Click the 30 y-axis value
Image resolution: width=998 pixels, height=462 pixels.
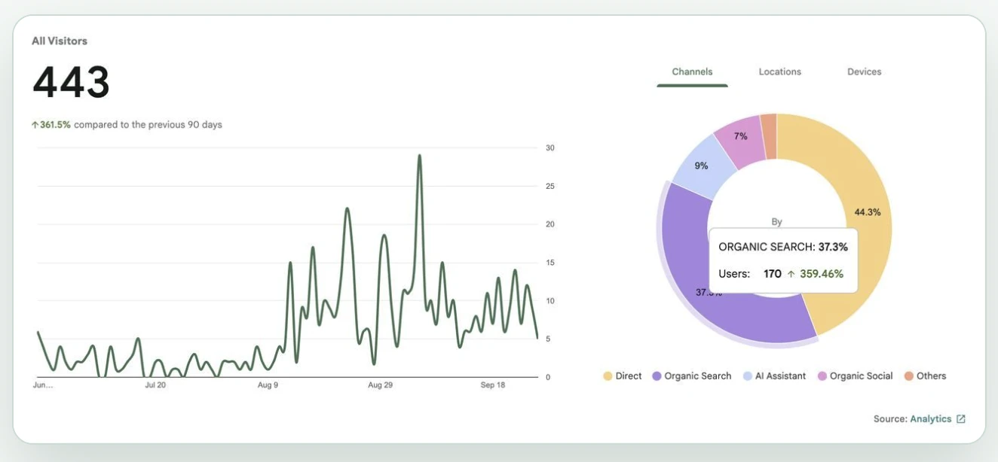[x=550, y=148]
